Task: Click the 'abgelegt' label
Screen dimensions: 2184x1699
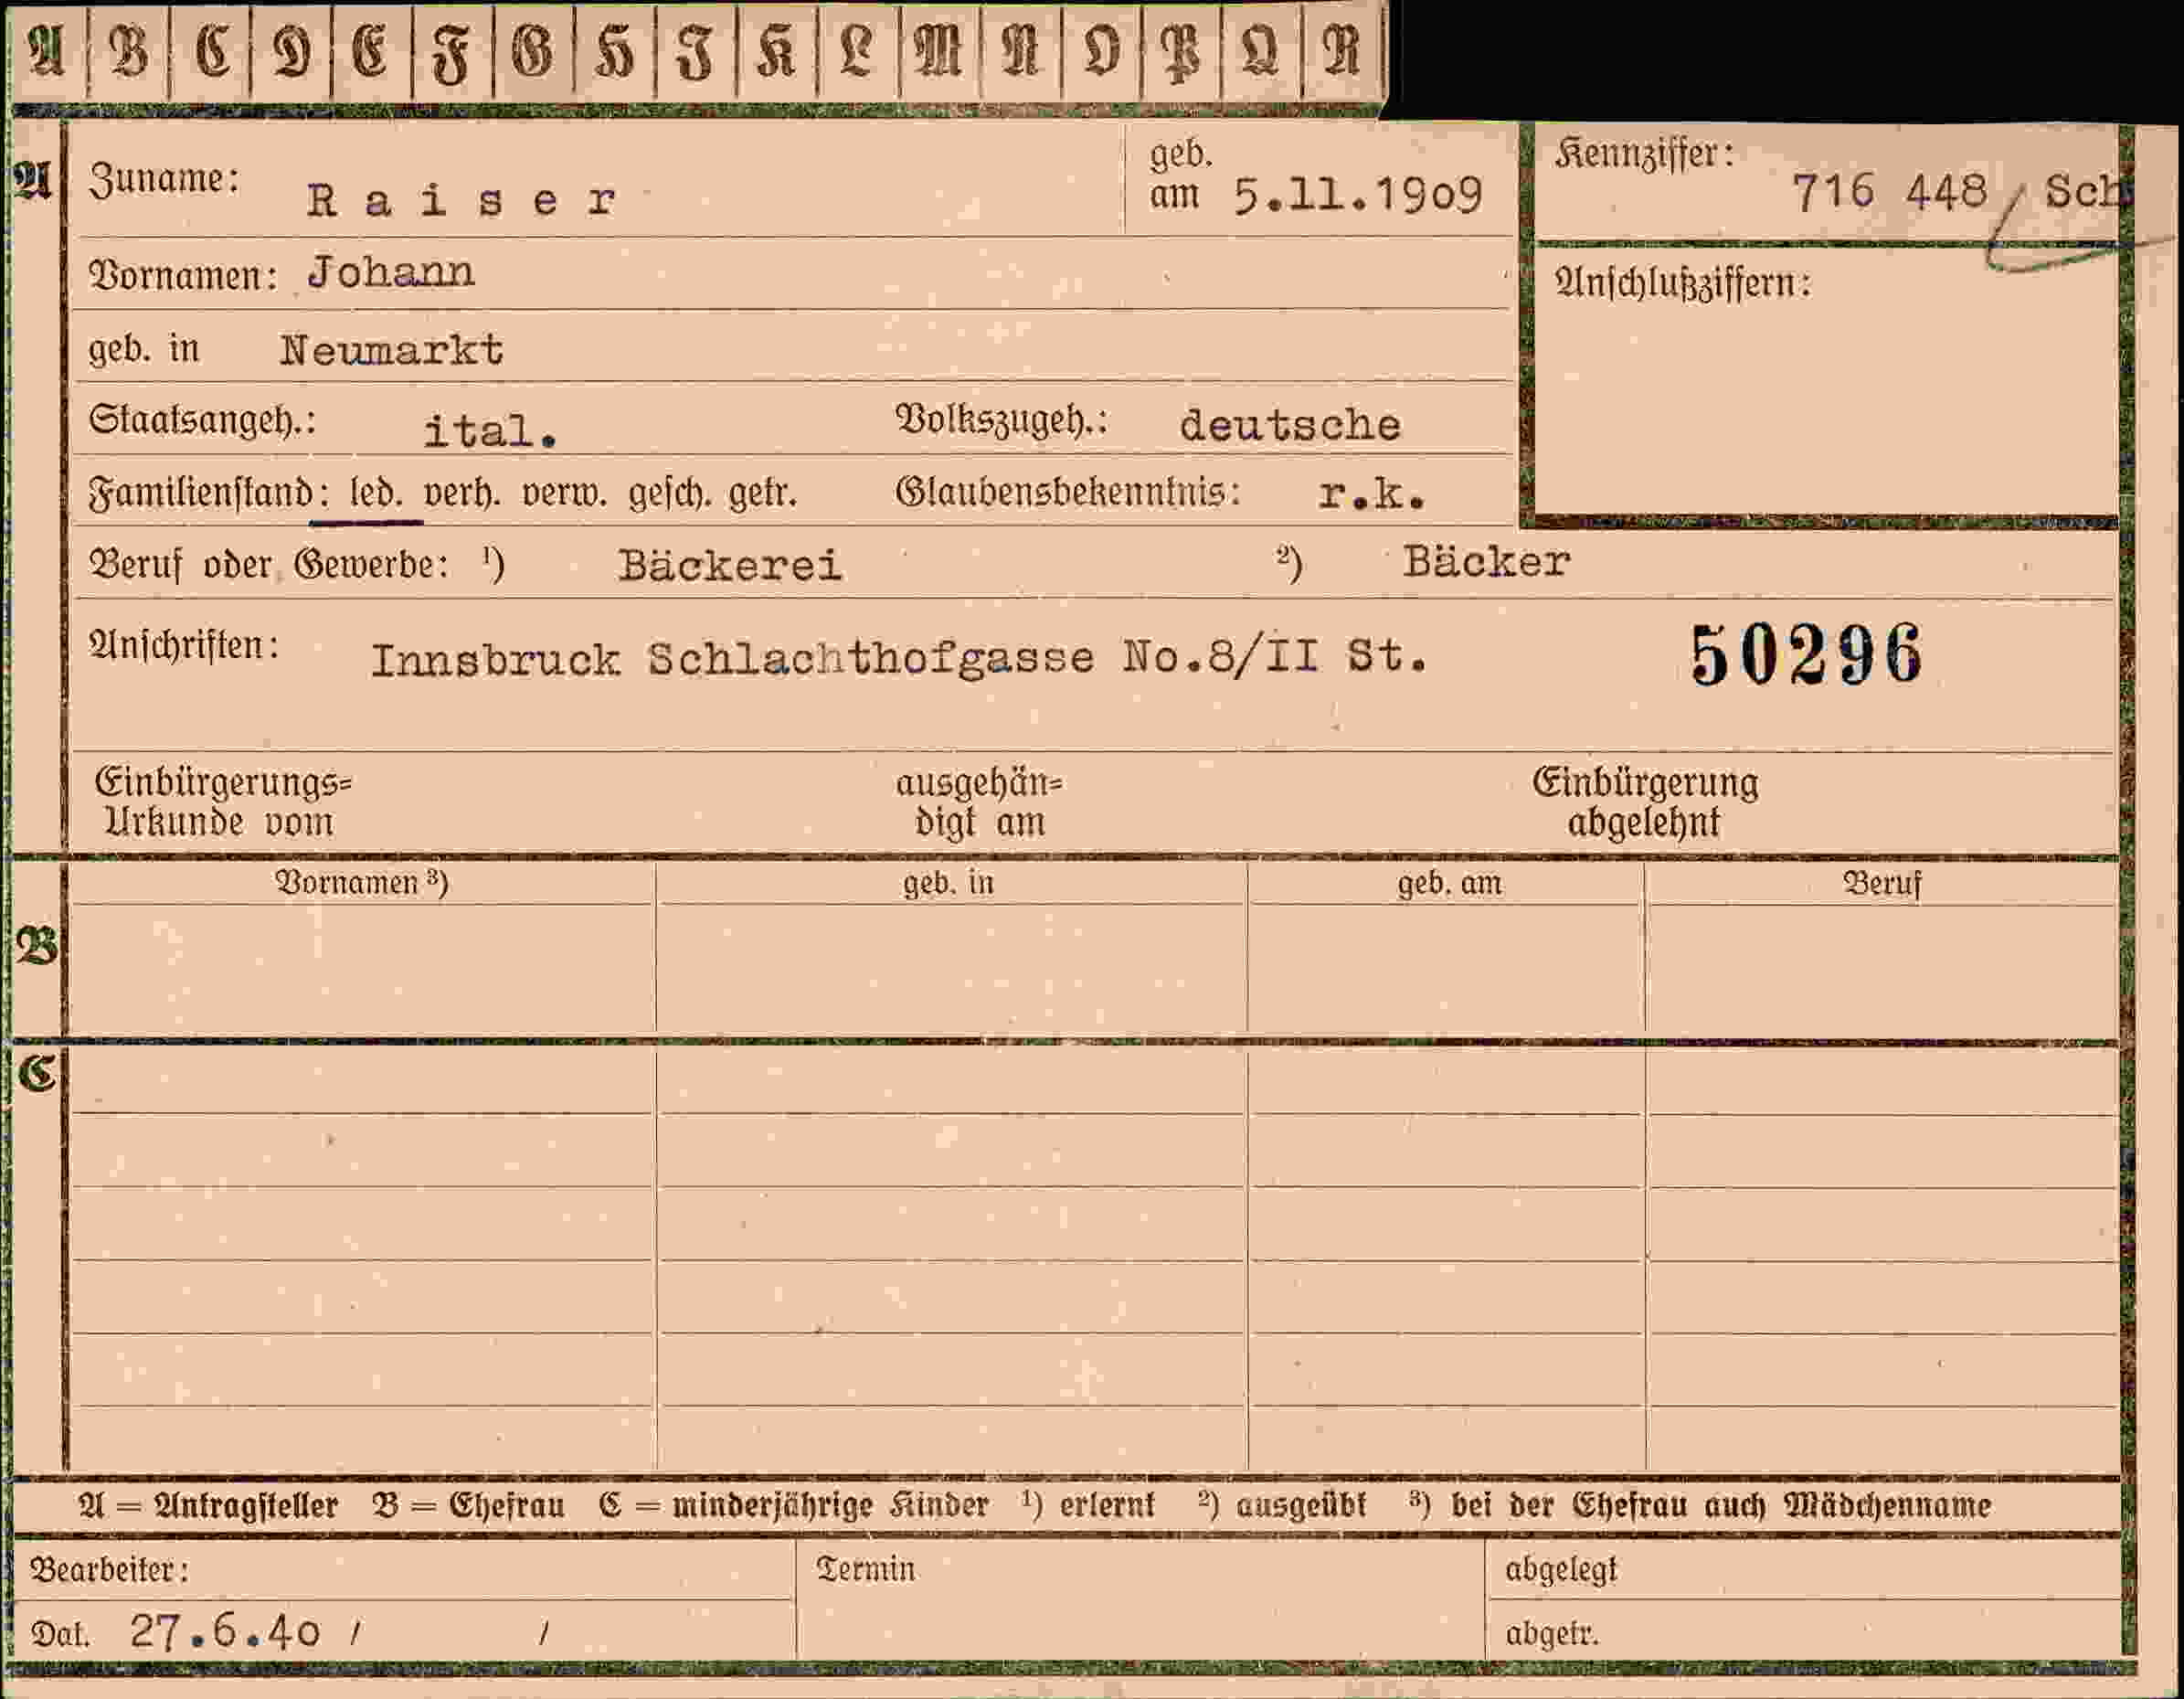Action: pos(1560,1570)
